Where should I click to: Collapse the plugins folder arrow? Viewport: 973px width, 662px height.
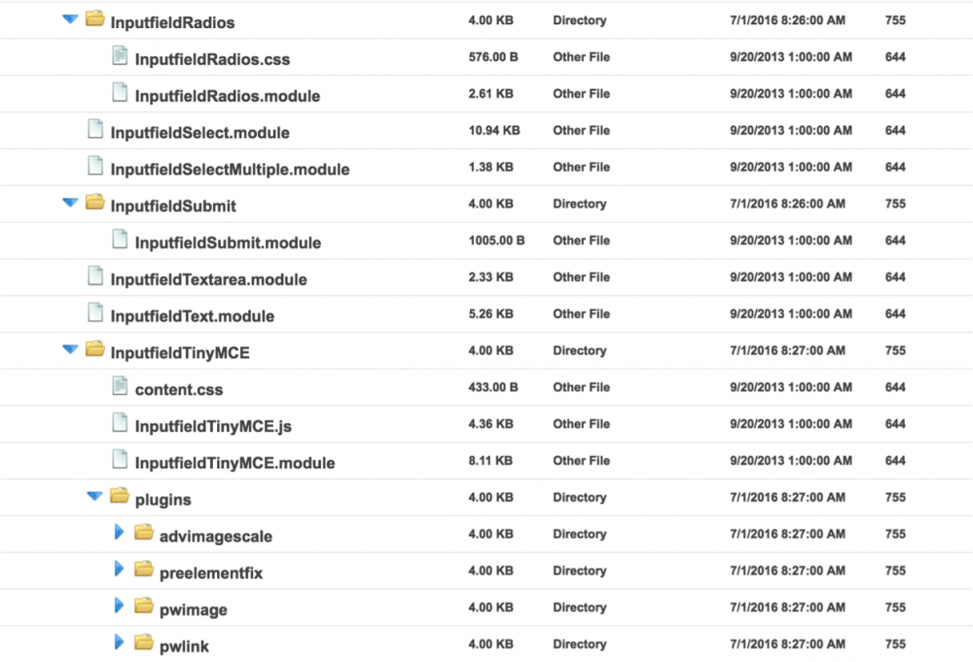pos(94,496)
